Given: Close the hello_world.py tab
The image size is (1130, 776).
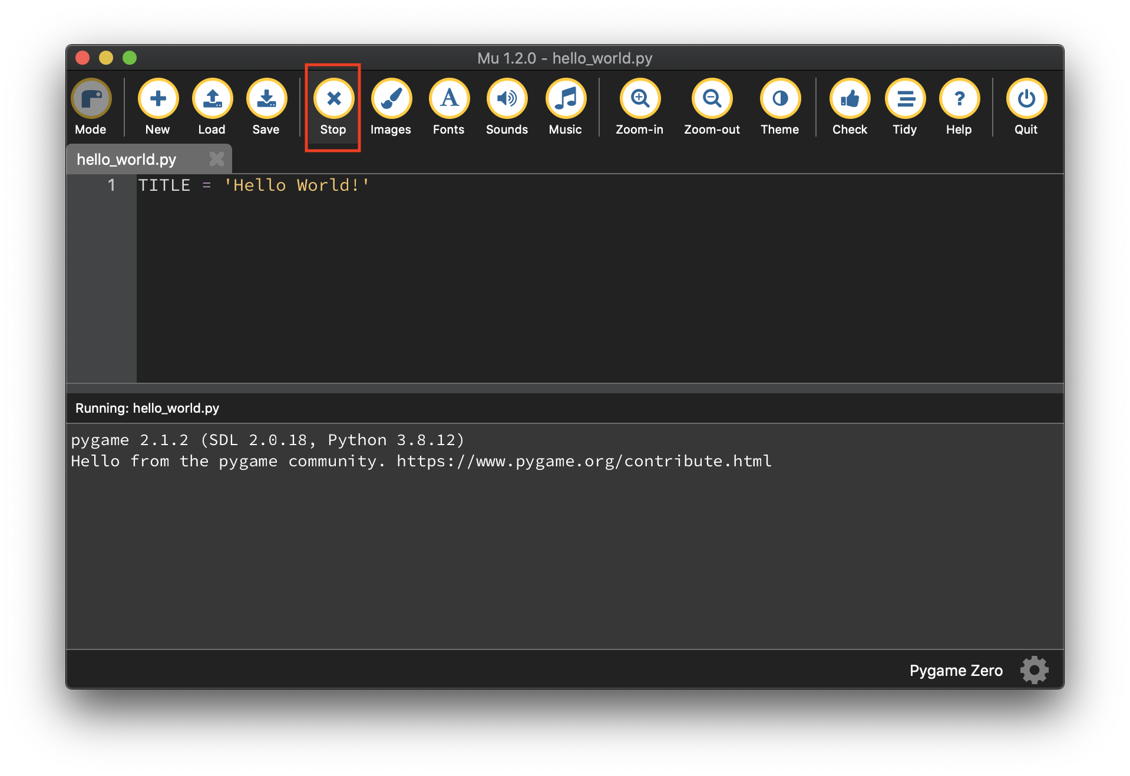Looking at the screenshot, I should click(x=216, y=159).
